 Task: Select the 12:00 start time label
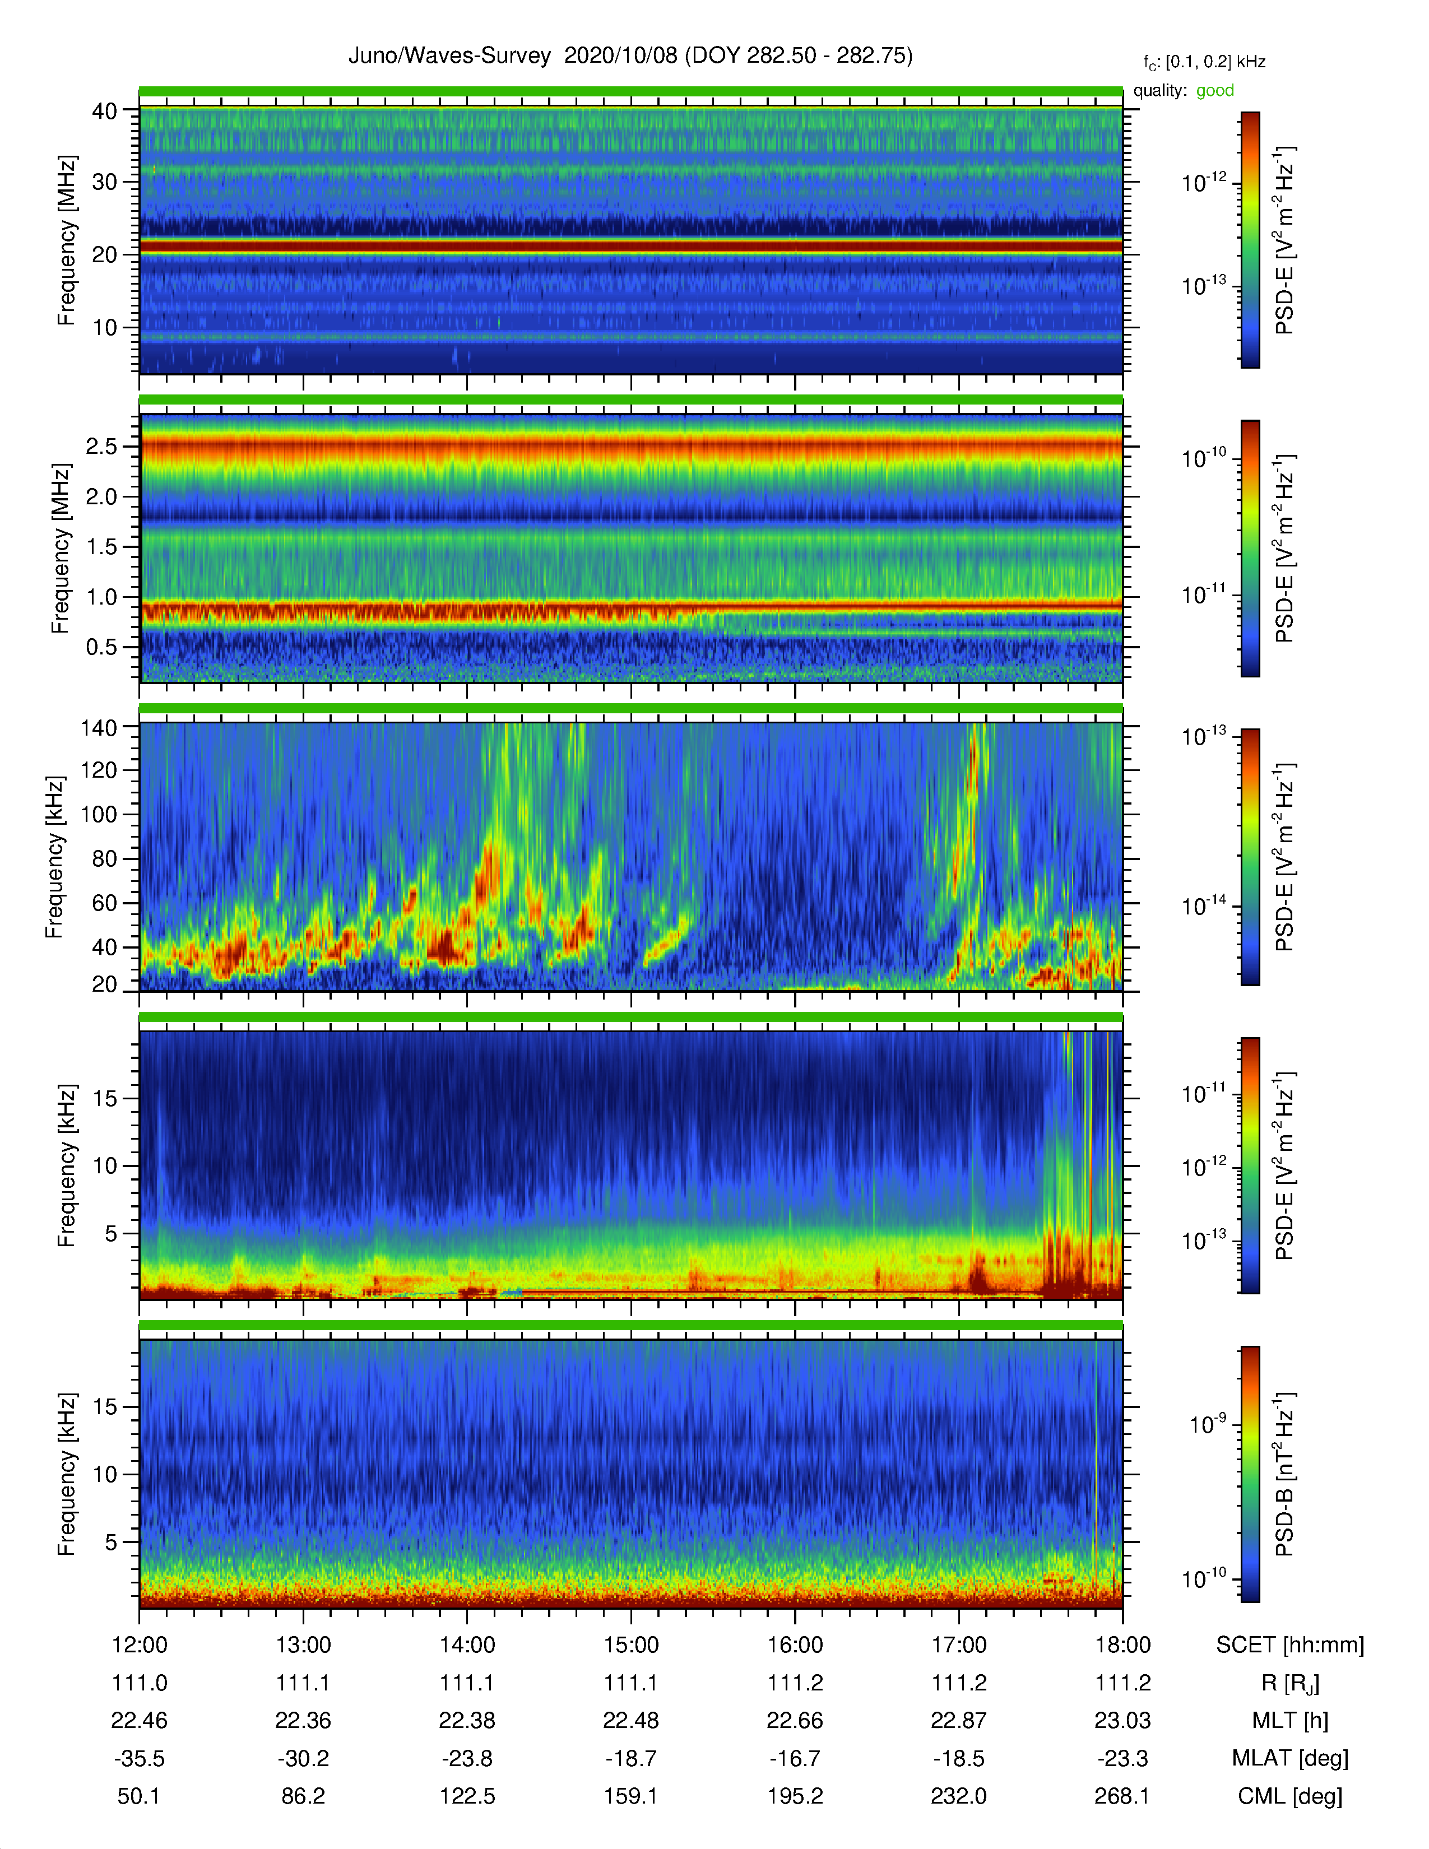coord(140,1645)
